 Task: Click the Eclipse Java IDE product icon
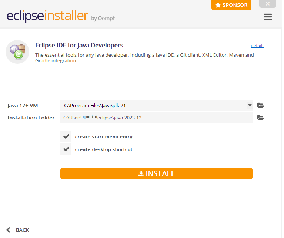pyautogui.click(x=17, y=52)
